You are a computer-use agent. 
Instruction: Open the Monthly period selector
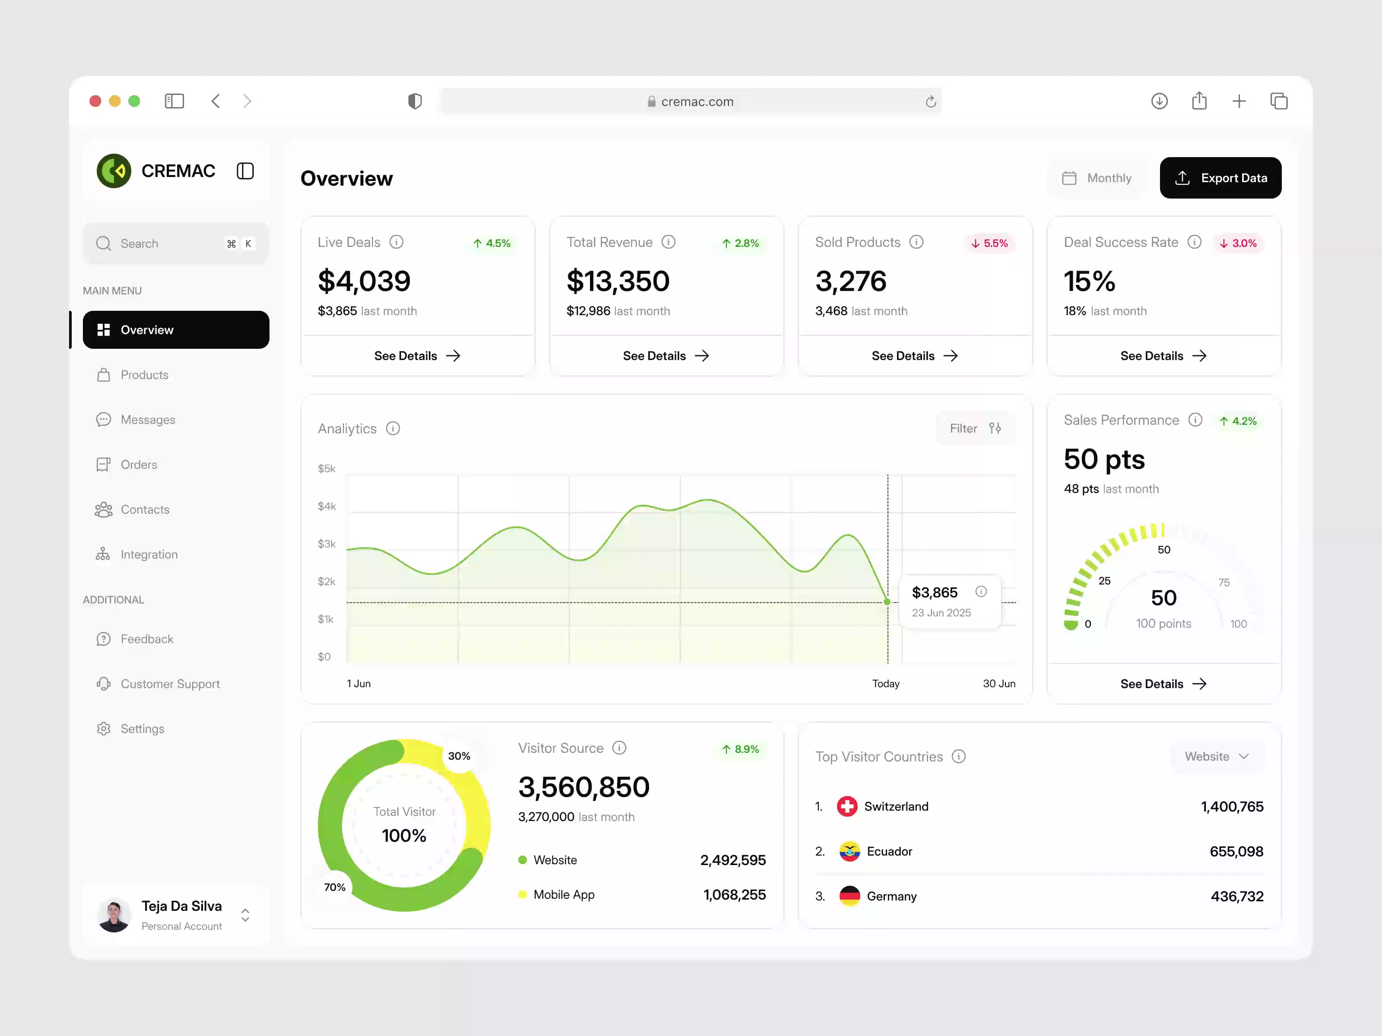click(1096, 178)
